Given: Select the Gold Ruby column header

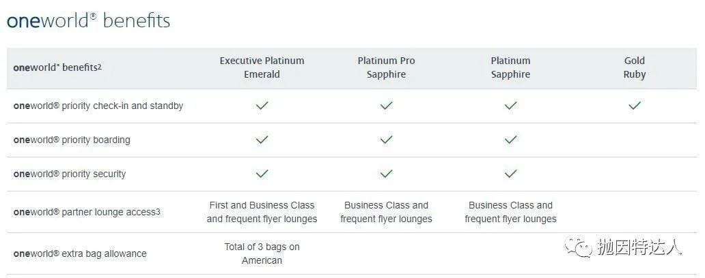Looking at the screenshot, I should [x=635, y=67].
